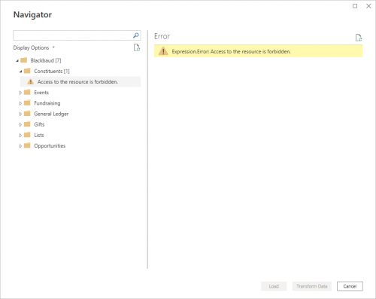Click the Blackbaud root folder icon
Image resolution: width=376 pixels, height=299 pixels.
(24, 60)
